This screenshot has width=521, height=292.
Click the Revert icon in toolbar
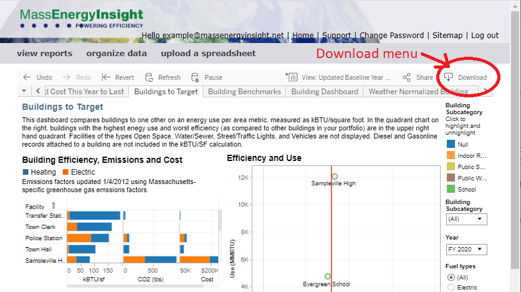pyautogui.click(x=106, y=77)
